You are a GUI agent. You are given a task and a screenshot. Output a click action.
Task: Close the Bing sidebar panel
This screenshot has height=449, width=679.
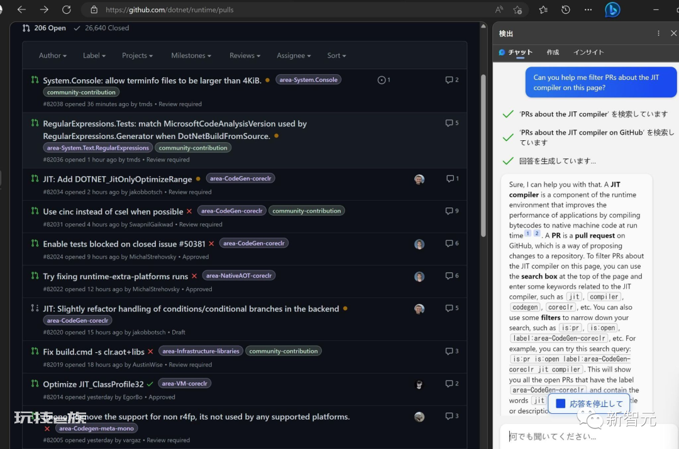pos(673,33)
